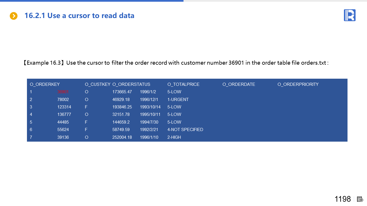Screen dimensions: 367x206
Task: Select the heading '16.2.1 Use a cursor to read data'
Action: [x=79, y=15]
